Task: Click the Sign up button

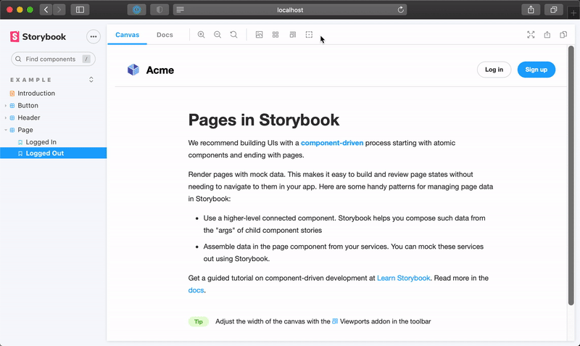Action: pyautogui.click(x=536, y=70)
